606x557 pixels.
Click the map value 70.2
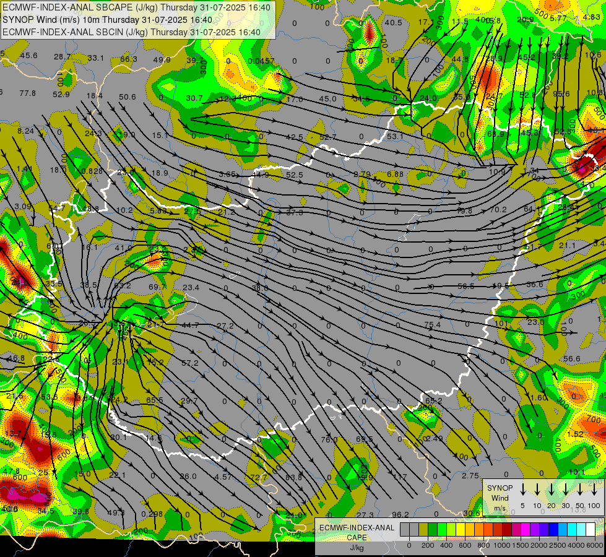pos(498,210)
